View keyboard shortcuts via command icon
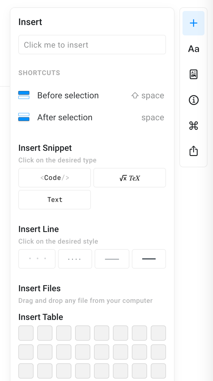This screenshot has width=213, height=381. [193, 125]
